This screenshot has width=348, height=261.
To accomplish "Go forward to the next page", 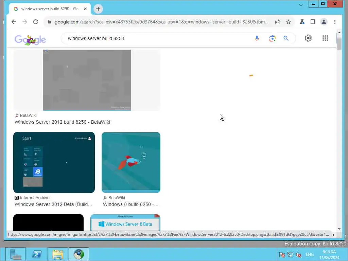I will [24, 22].
